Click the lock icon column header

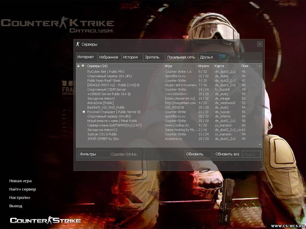click(79, 66)
